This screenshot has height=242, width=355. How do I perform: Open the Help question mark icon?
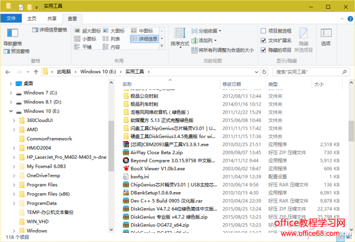tap(350, 19)
